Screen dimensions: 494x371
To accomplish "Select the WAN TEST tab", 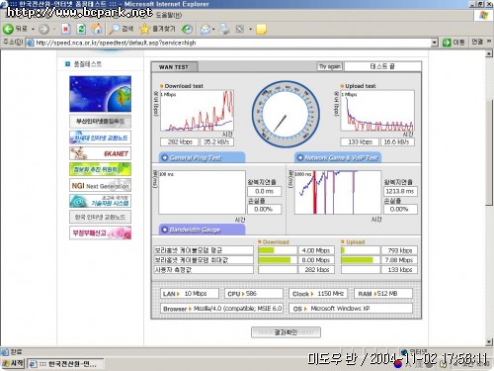I will [x=174, y=67].
